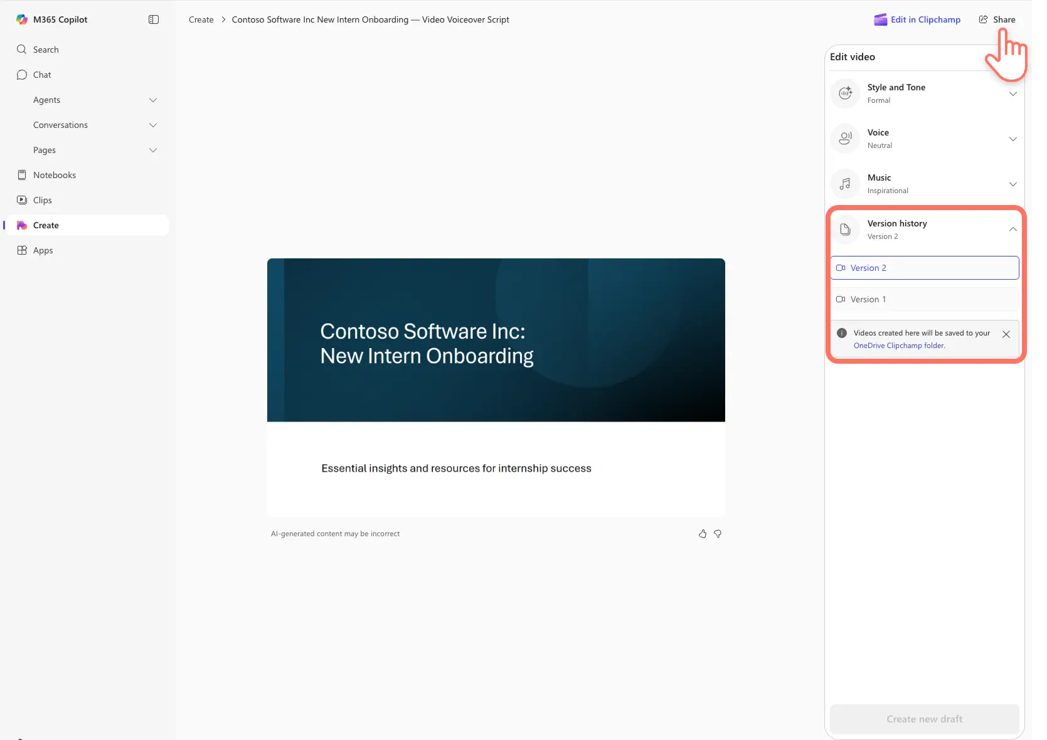Viewport: 1047px width, 740px height.
Task: Click the Create icon in sidebar
Action: tap(22, 225)
